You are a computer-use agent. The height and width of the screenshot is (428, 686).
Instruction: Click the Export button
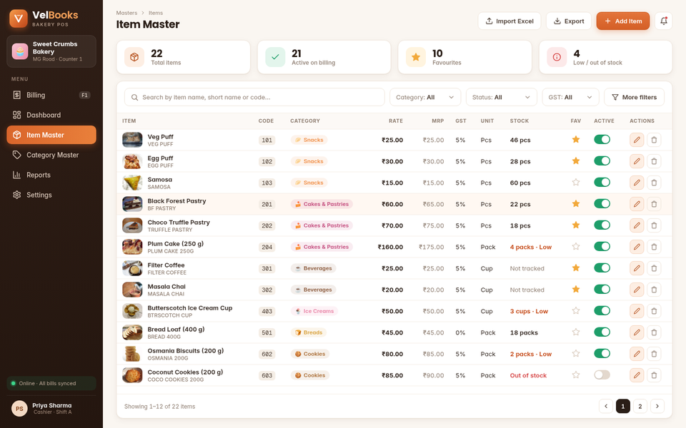tap(568, 21)
